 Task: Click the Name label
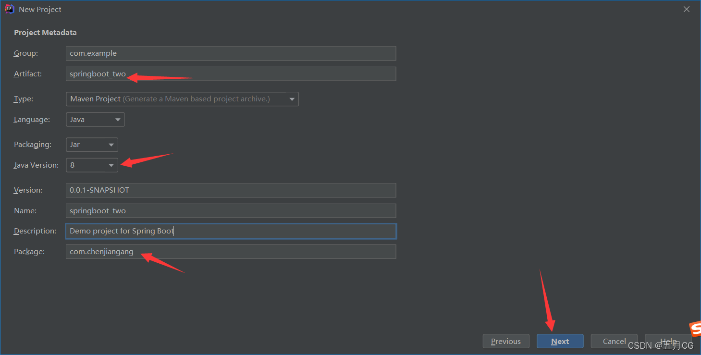[25, 211]
